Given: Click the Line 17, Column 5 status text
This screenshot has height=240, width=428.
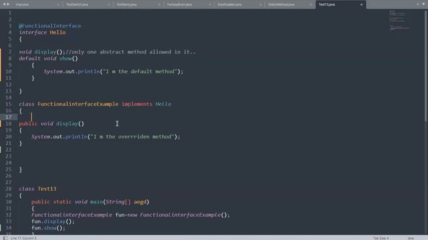Looking at the screenshot, I should [x=23, y=238].
